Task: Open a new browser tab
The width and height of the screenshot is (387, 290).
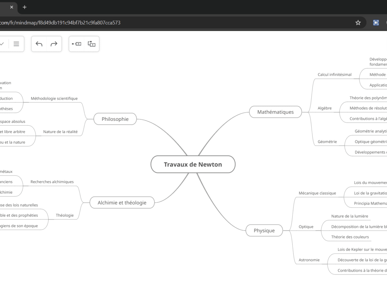Action: [x=25, y=7]
